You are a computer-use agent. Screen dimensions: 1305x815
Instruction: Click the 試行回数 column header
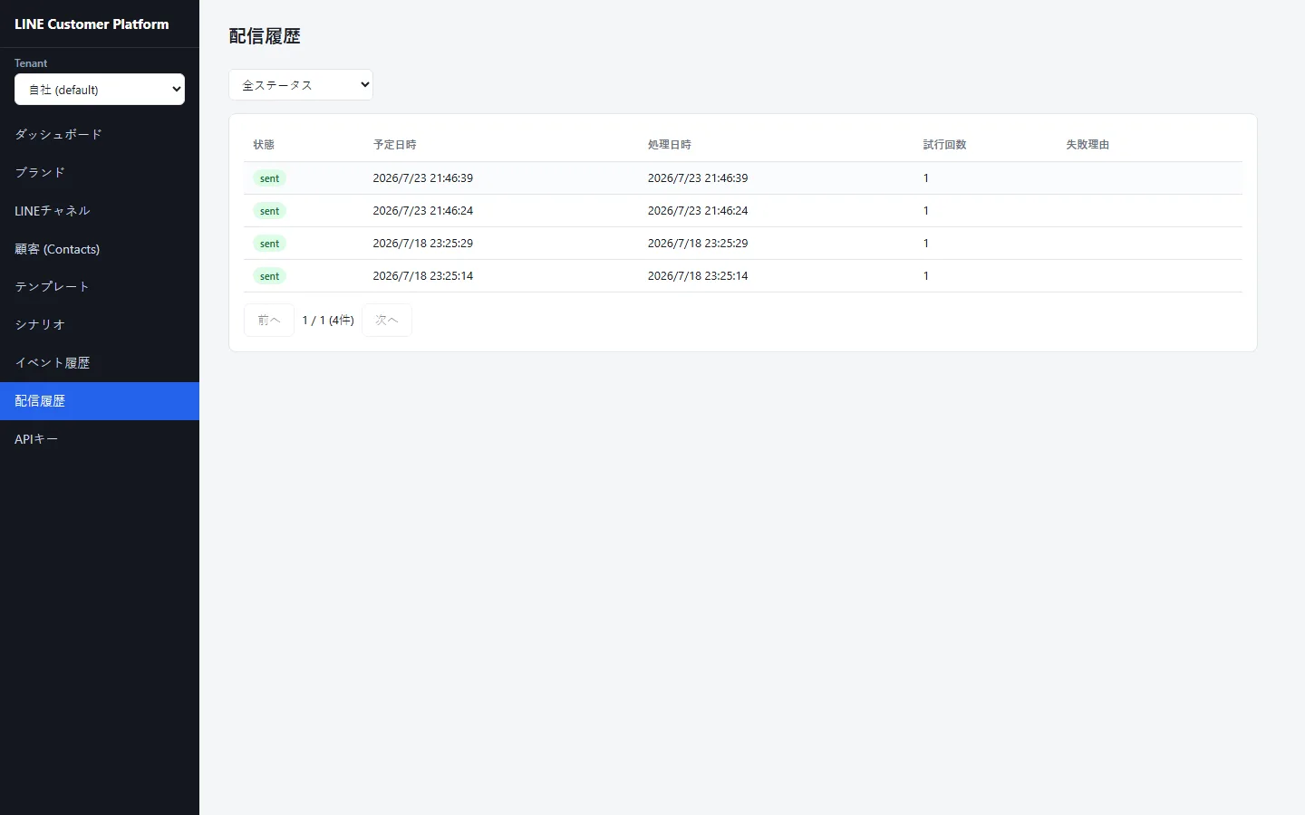(945, 145)
